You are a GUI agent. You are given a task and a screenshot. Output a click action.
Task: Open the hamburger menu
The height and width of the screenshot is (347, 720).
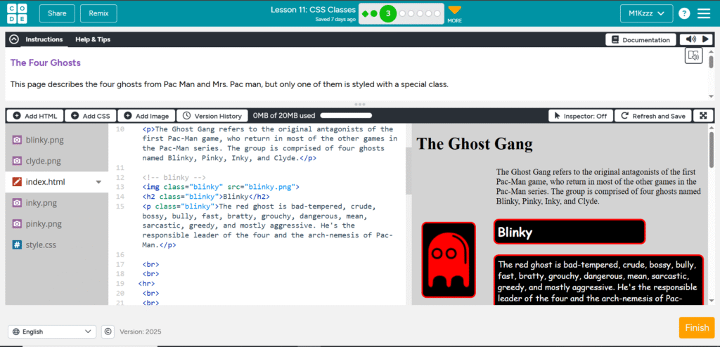[x=705, y=13]
